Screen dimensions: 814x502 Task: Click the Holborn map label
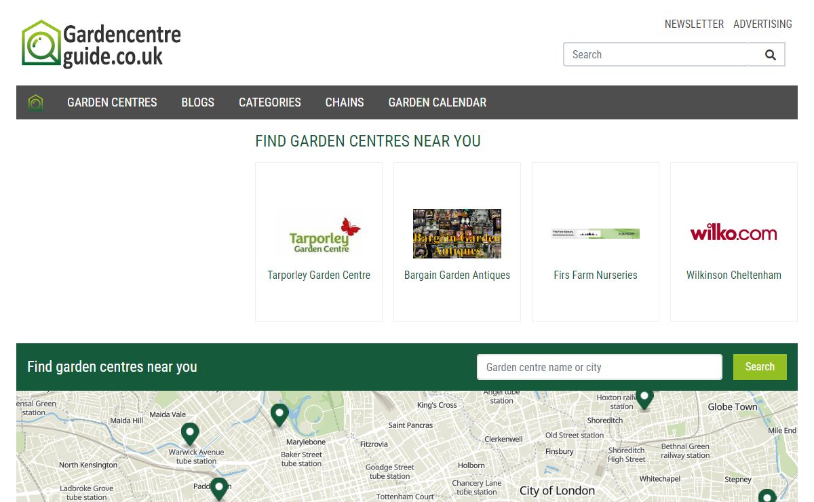coord(471,465)
